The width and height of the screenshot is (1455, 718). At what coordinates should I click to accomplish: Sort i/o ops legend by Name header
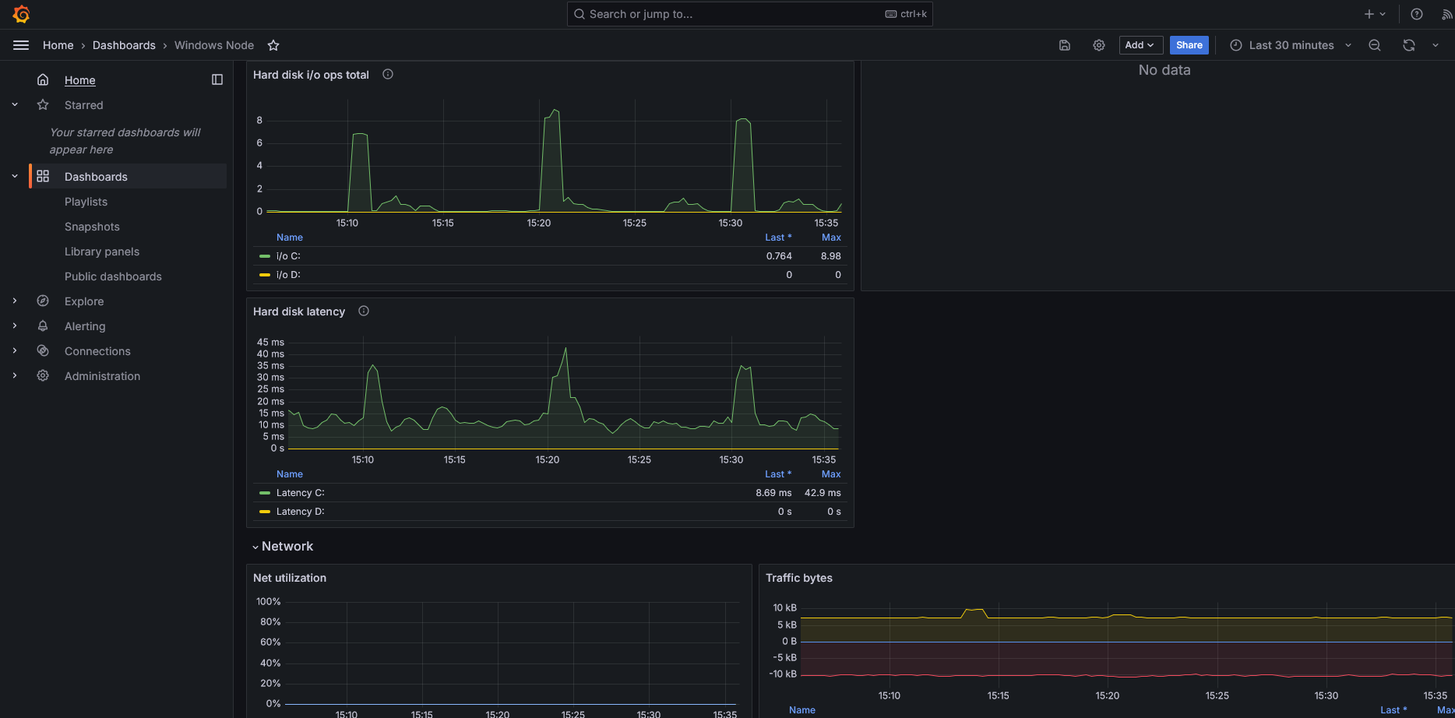290,237
